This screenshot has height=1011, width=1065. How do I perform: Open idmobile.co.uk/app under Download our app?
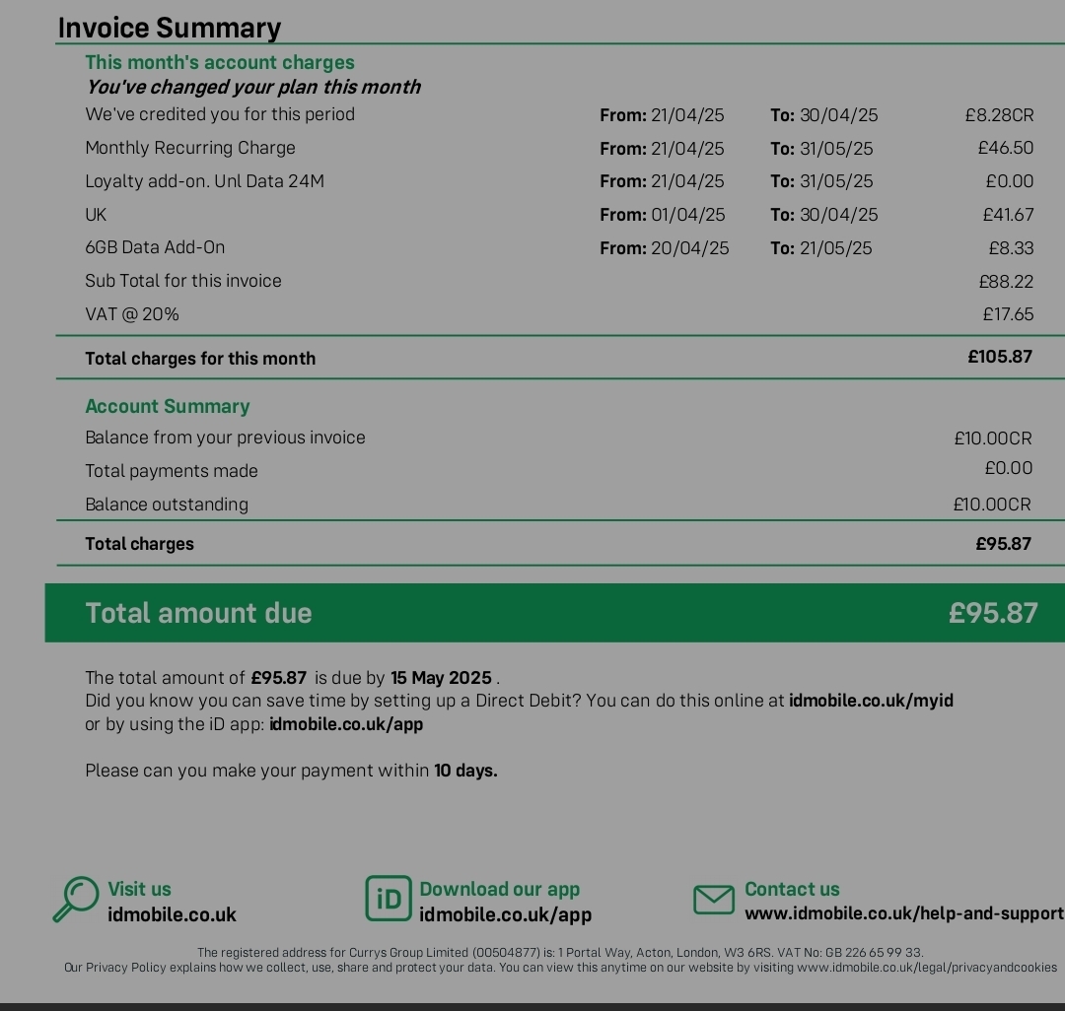(x=505, y=914)
